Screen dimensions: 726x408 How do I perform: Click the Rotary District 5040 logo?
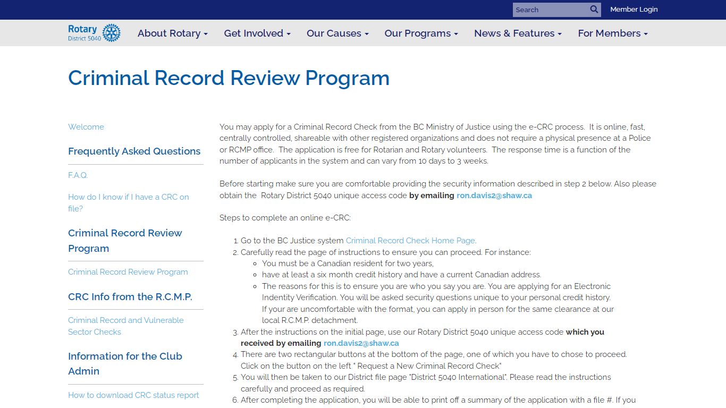(x=94, y=33)
